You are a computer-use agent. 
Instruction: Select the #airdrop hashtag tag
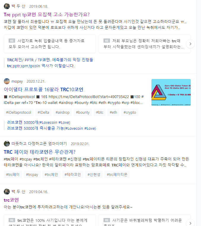(63, 113)
